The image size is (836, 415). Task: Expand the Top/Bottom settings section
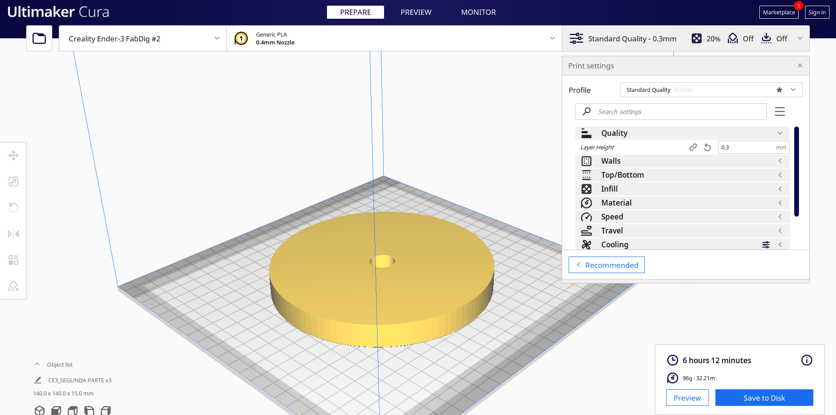[x=682, y=175]
